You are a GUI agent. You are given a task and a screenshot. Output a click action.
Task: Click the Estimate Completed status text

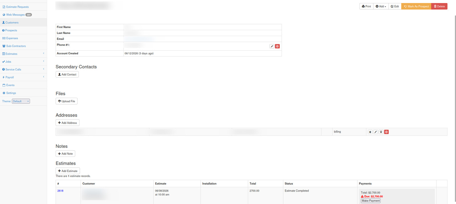click(297, 191)
